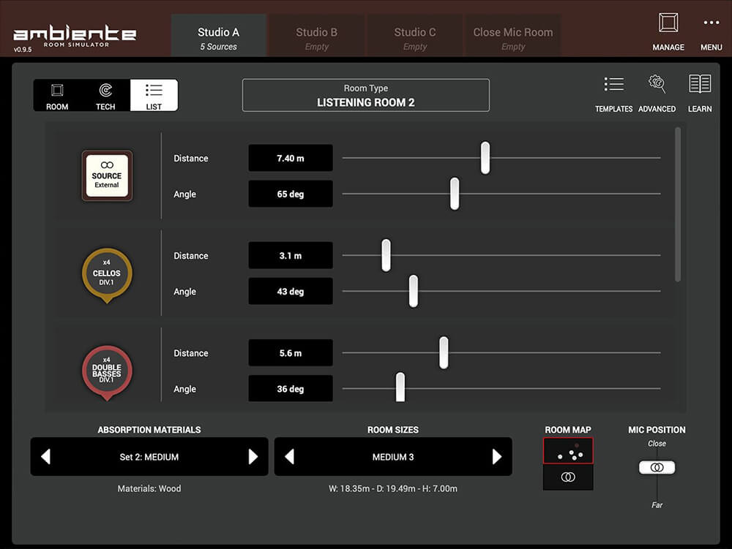The image size is (732, 549).
Task: Switch to the Studio B tab
Action: pyautogui.click(x=316, y=34)
